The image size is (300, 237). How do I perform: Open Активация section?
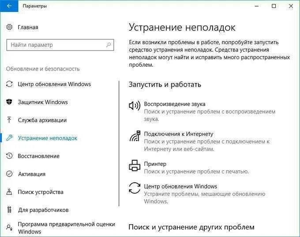32,174
